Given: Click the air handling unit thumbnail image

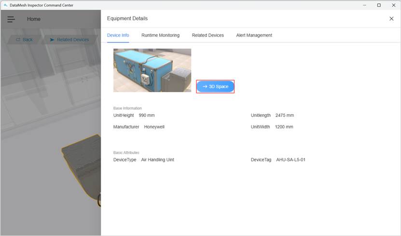Looking at the screenshot, I should tap(152, 70).
